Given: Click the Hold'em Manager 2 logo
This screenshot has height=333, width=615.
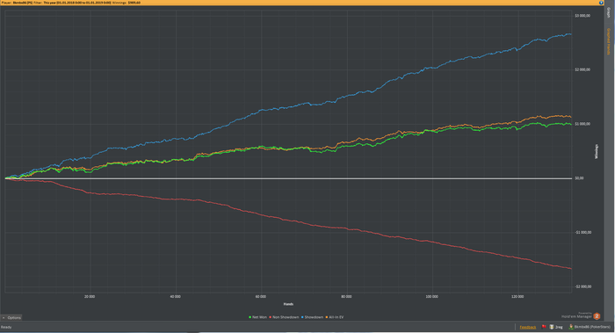Looking at the screenshot, I should coord(581,315).
